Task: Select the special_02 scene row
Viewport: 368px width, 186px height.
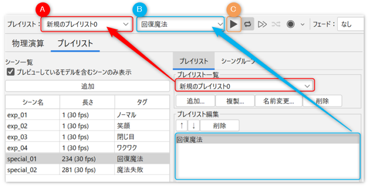Action: pyautogui.click(x=87, y=170)
